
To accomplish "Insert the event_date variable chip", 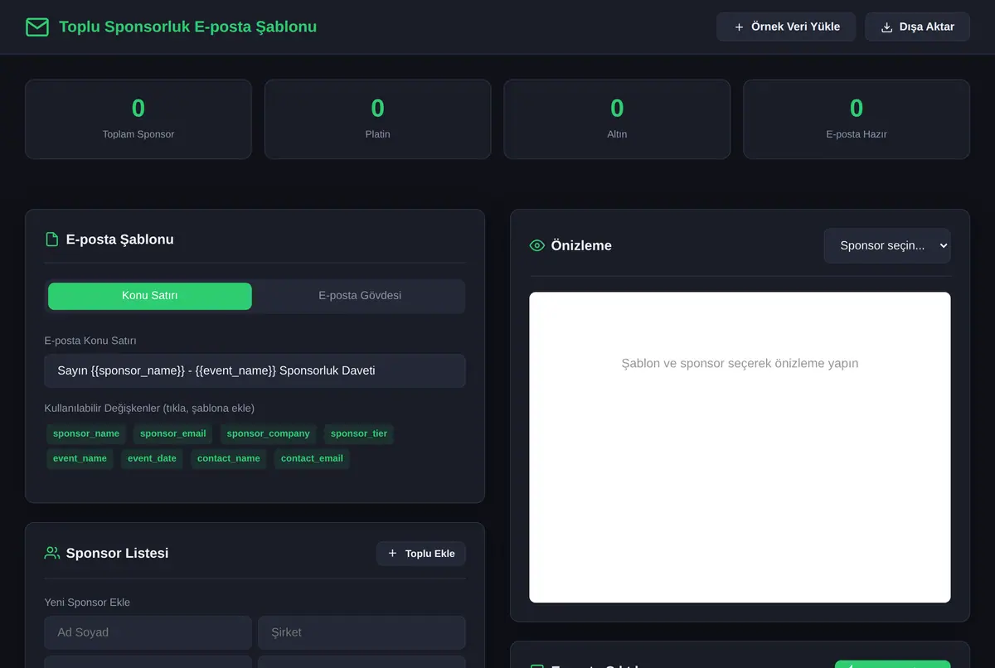I will [x=153, y=458].
